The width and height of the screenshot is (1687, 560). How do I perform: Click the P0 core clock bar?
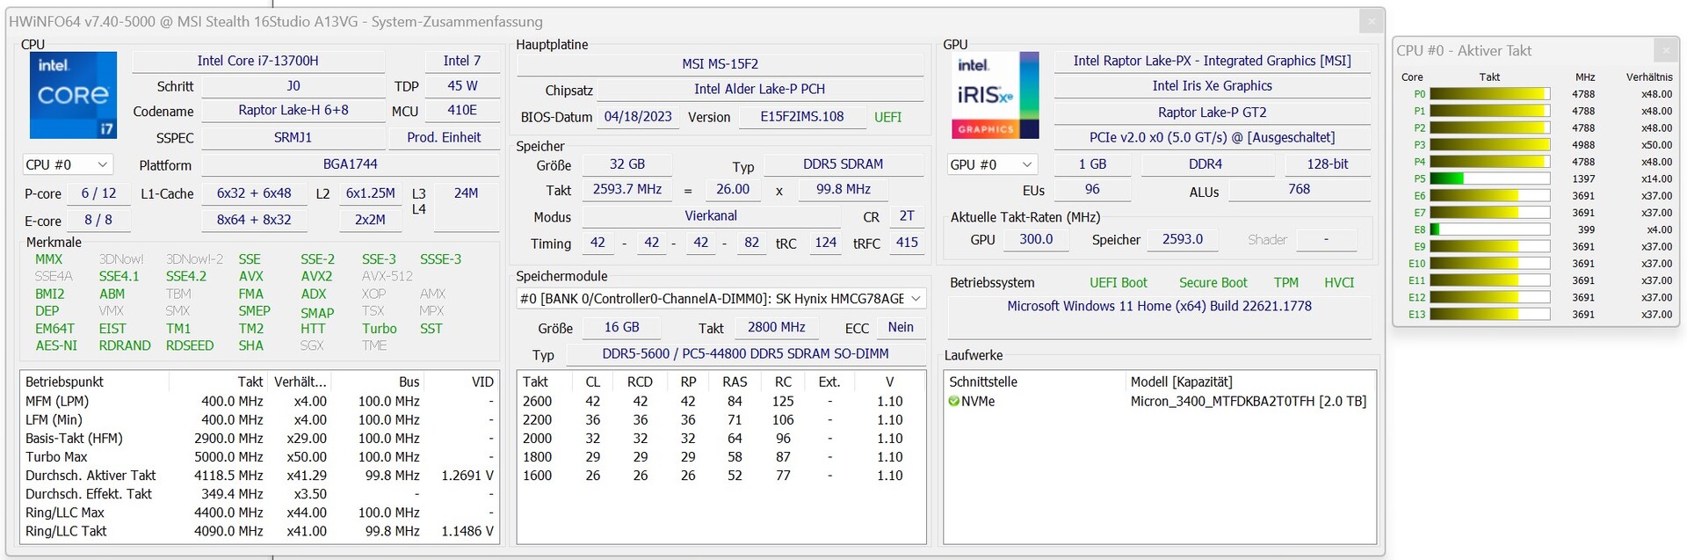pos(1489,94)
